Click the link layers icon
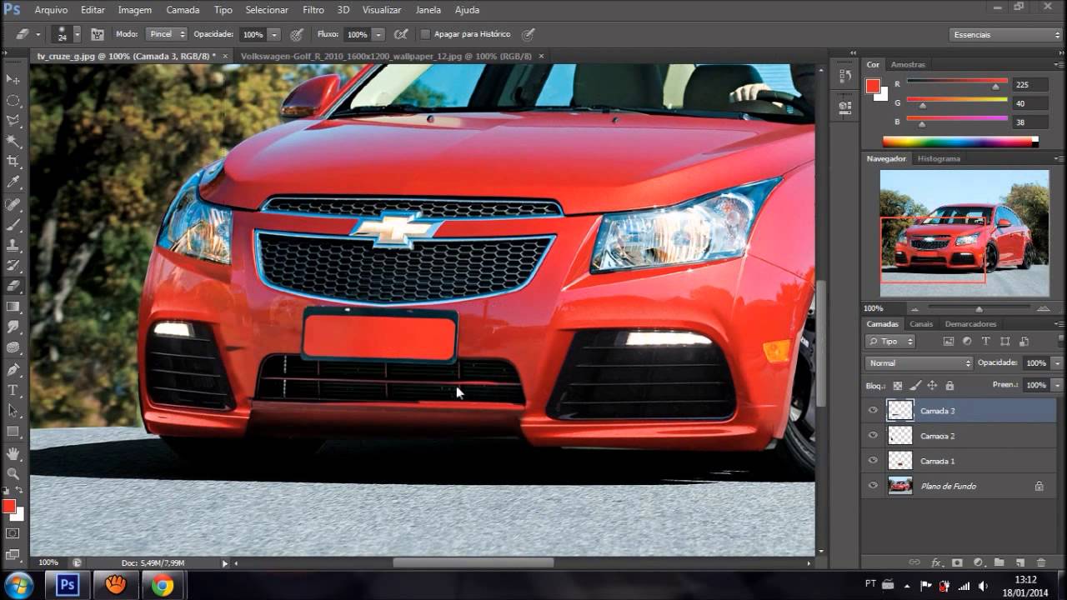 914,563
